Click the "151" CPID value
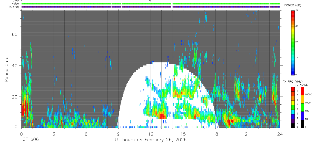Image resolution: width=315 pixels, height=145 pixels. point(151,1)
